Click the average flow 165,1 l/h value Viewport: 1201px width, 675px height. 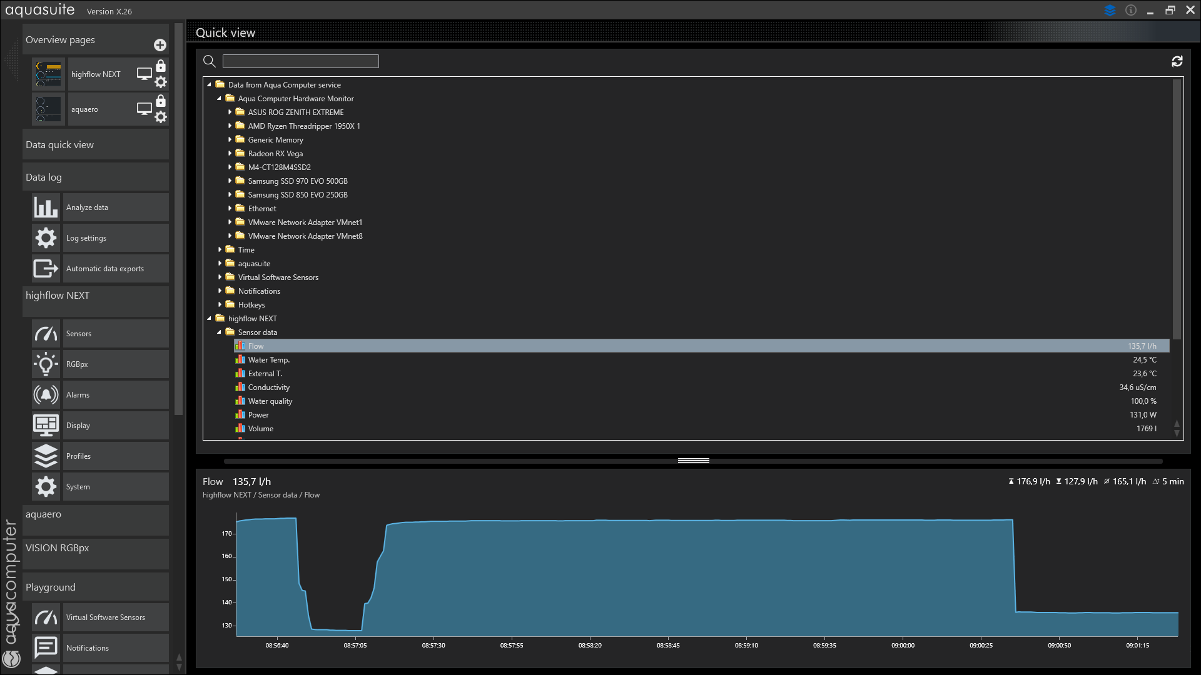point(1125,481)
